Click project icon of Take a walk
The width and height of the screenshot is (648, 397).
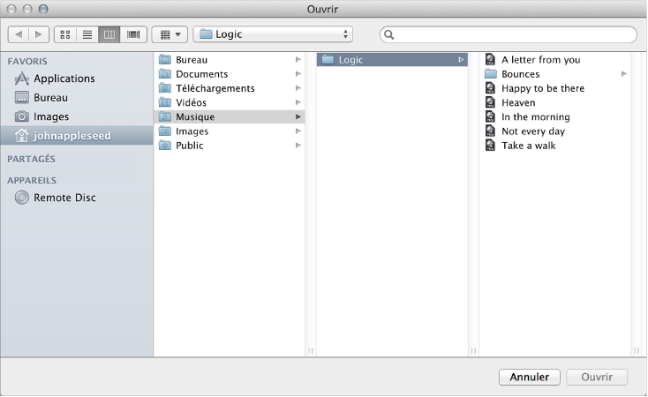click(490, 146)
